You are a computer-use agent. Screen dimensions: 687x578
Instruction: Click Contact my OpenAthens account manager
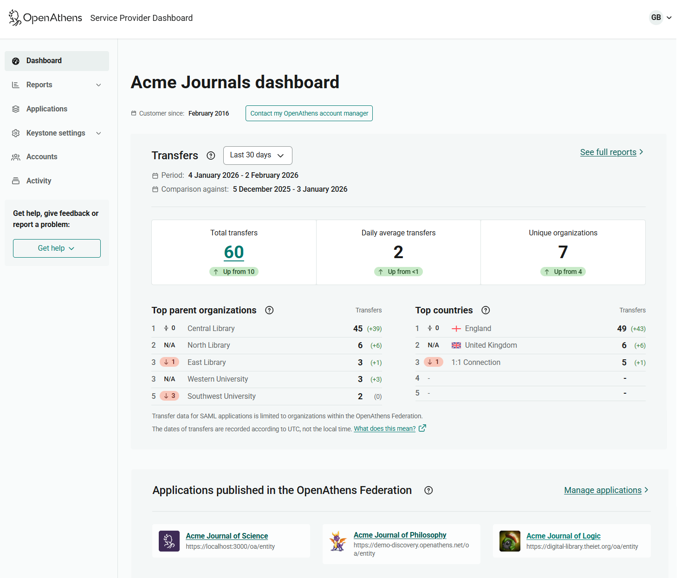(309, 113)
